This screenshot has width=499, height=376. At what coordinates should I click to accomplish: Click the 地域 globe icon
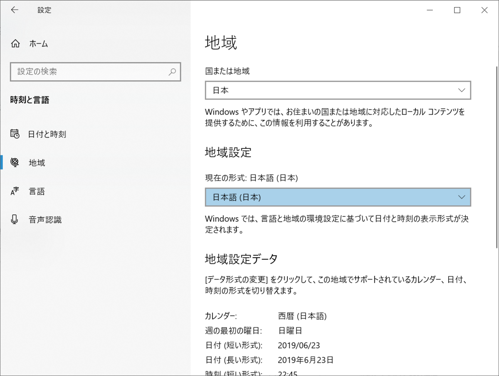15,162
